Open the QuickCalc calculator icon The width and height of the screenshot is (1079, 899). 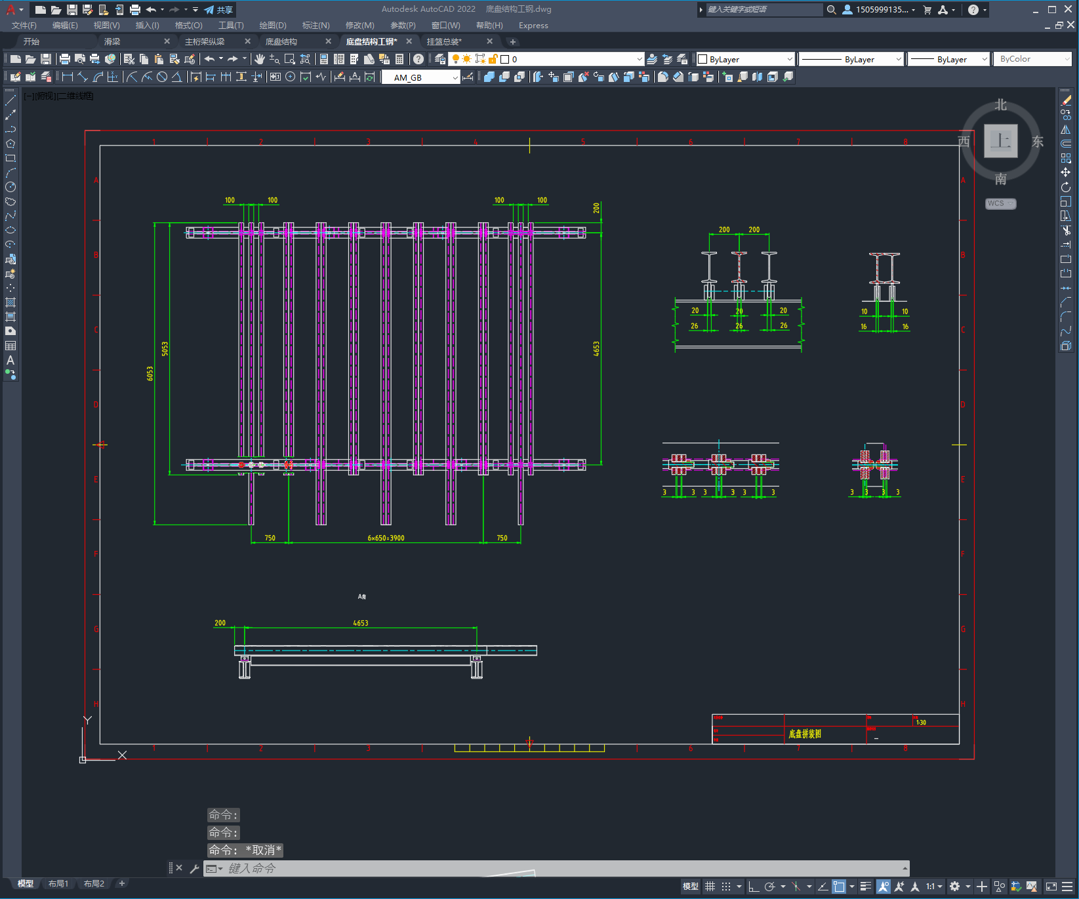[x=399, y=59]
